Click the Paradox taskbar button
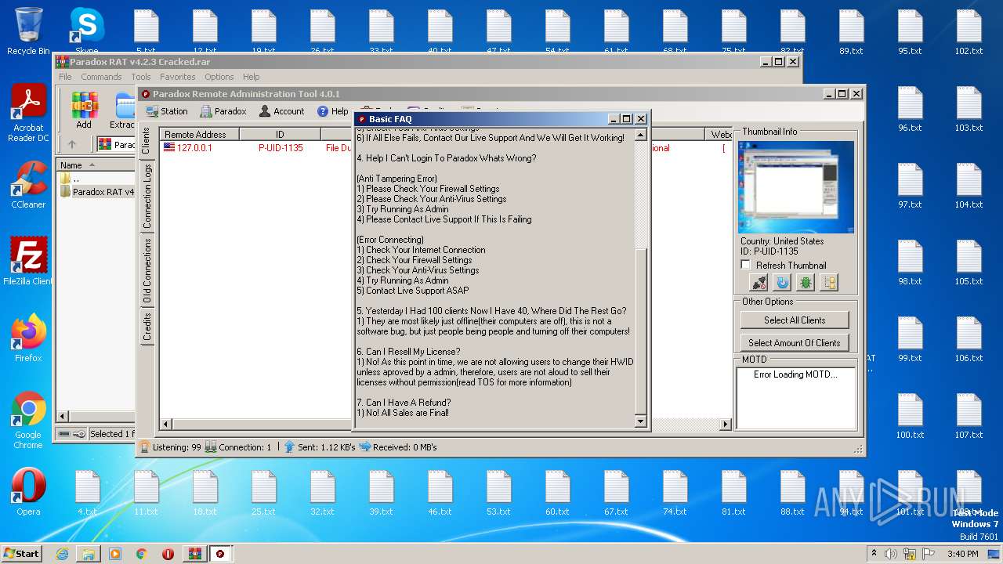 pos(220,554)
